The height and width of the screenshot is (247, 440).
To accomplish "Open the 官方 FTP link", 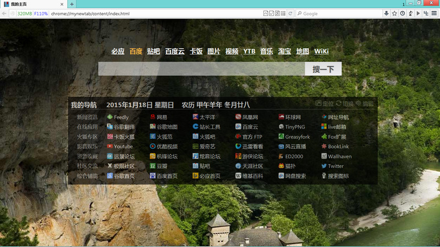I will [x=249, y=137].
